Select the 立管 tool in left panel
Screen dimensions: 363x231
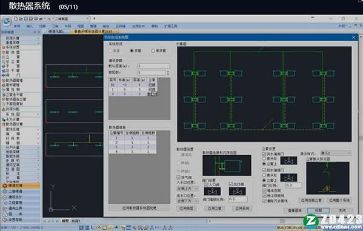[13, 57]
